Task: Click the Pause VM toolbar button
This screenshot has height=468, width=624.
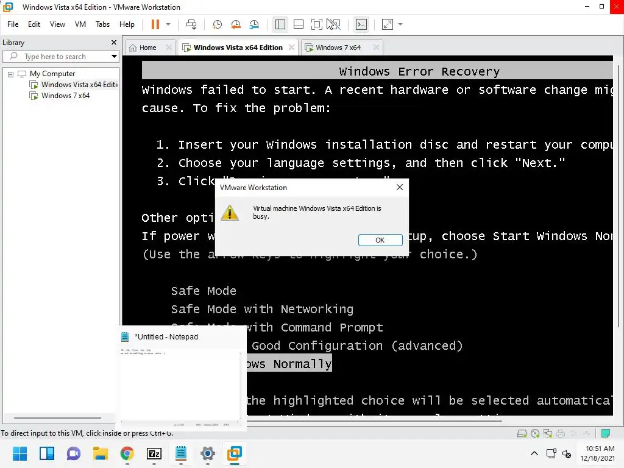Action: [155, 24]
